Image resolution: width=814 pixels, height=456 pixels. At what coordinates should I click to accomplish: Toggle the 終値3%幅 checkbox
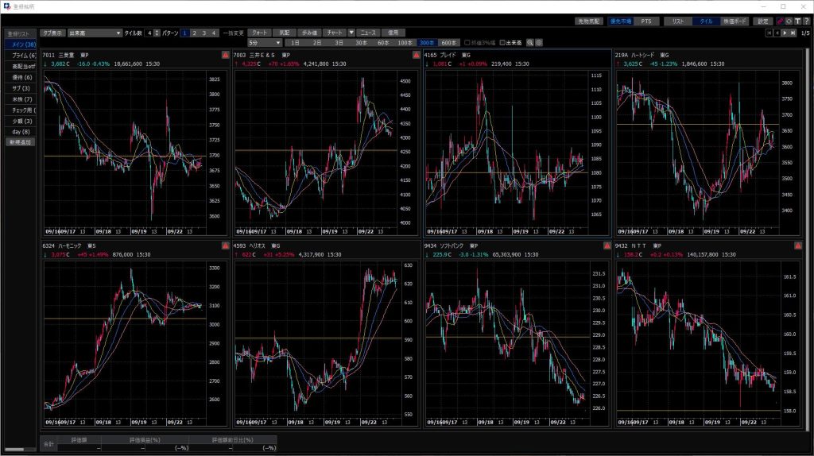click(x=467, y=42)
